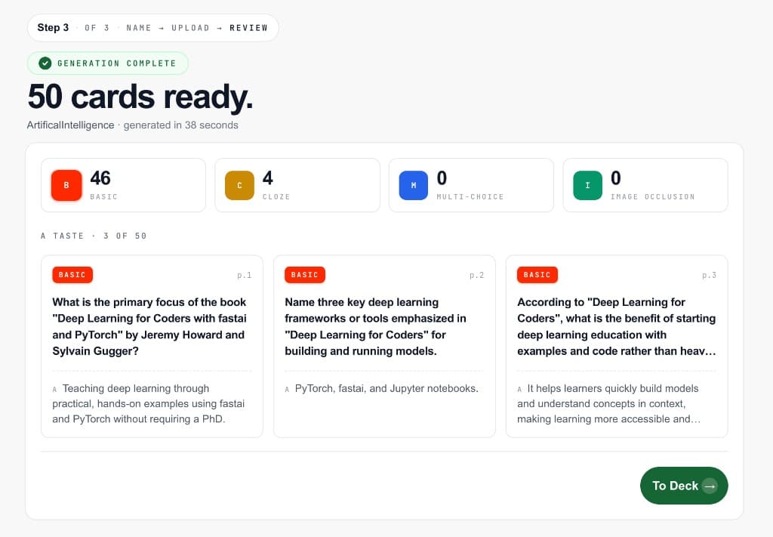The image size is (773, 537).
Task: Click the arrow icon in To Deck
Action: pos(710,486)
